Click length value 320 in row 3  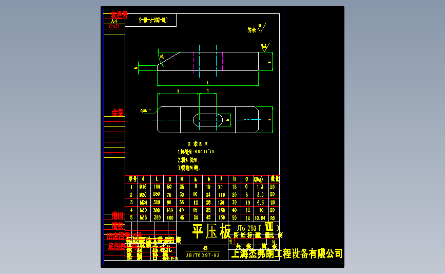click(157, 203)
